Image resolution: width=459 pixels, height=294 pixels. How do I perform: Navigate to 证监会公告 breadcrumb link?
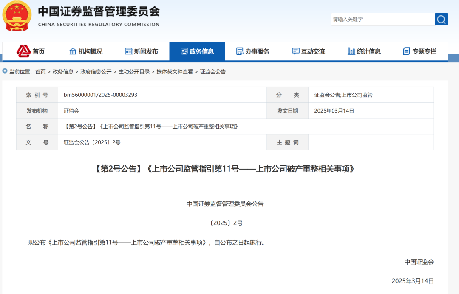tap(213, 72)
